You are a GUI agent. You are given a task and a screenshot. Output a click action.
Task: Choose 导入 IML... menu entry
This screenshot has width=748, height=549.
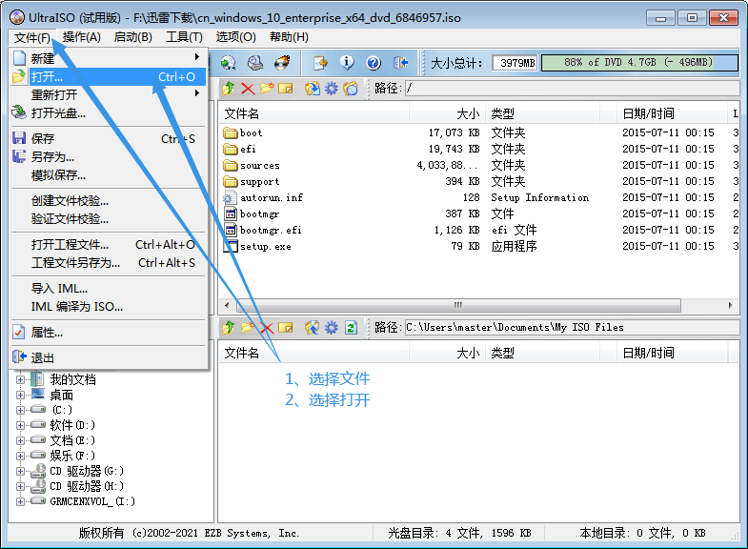(x=109, y=289)
